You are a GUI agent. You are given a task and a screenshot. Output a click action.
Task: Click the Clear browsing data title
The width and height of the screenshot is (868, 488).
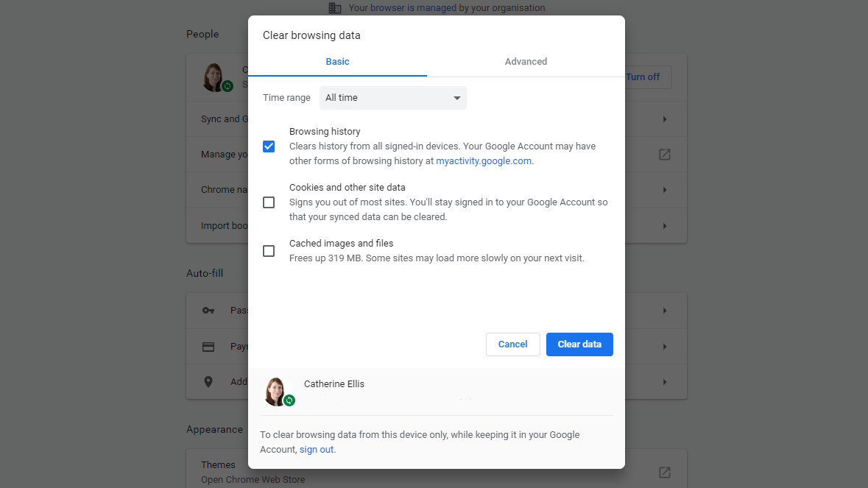tap(311, 35)
